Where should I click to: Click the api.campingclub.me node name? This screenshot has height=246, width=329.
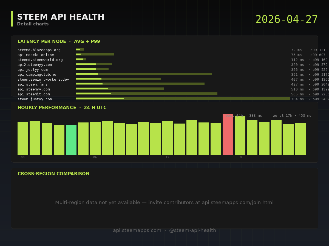[x=37, y=75]
